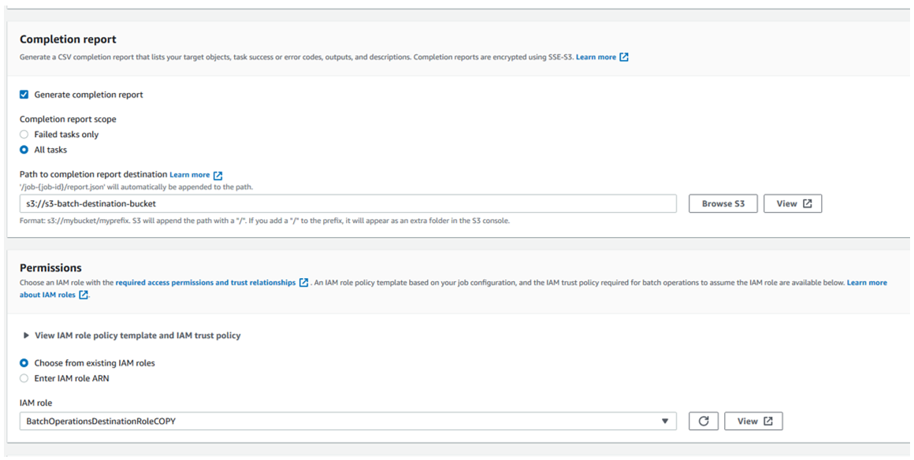
Task: Select the All tasks radio option
Action: [24, 149]
